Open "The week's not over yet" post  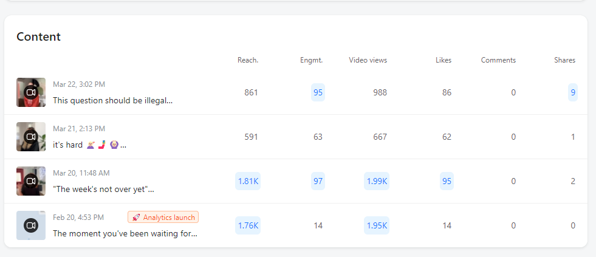[x=103, y=189]
